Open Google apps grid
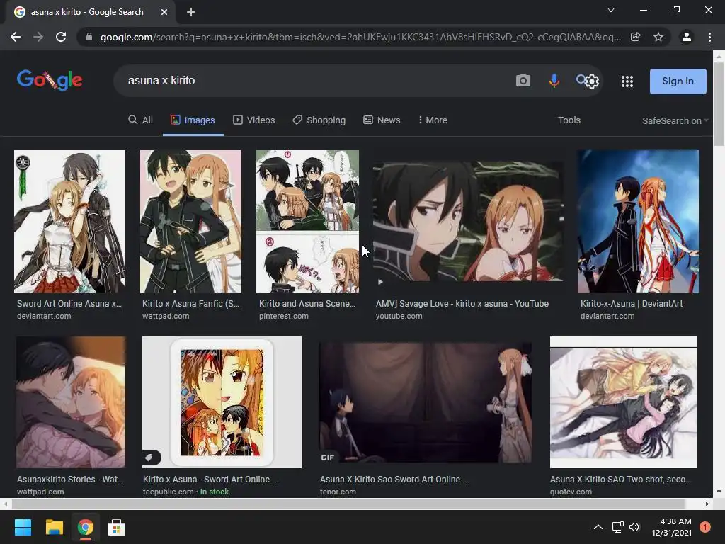This screenshot has width=725, height=544. 627,81
